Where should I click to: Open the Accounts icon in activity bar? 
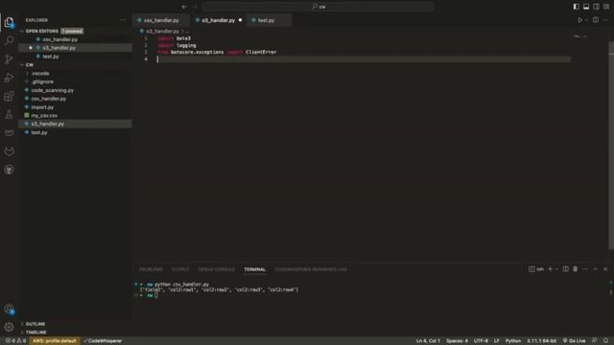[x=9, y=310]
